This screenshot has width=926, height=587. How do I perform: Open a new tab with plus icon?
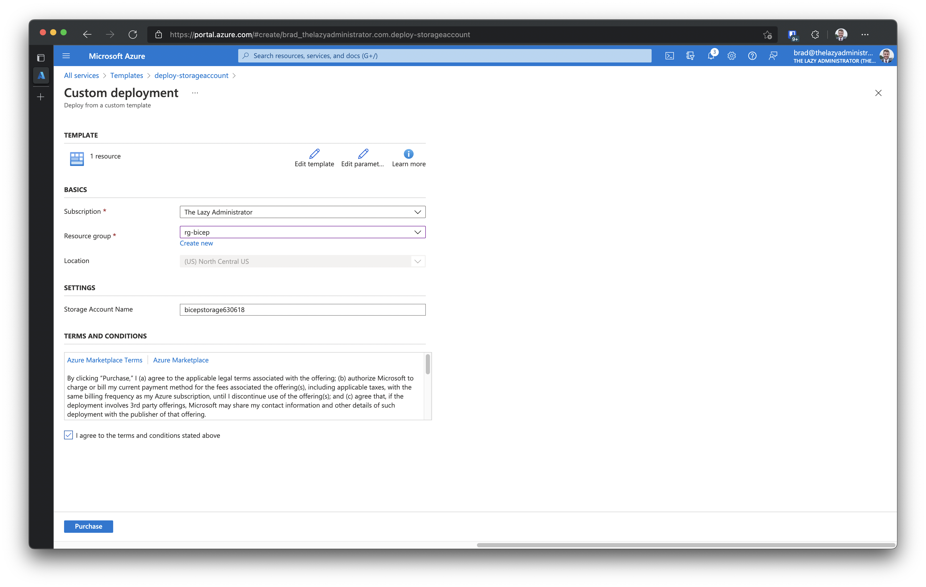point(41,97)
